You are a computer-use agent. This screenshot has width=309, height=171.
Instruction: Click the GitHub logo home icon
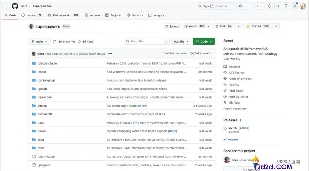pos(15,6)
